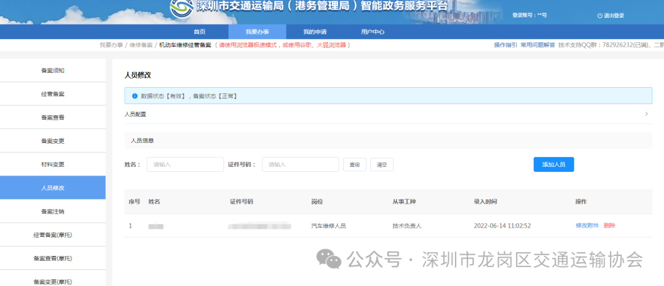664x286 pixels.
Task: Click 登录账号 text in header
Action: (x=529, y=15)
